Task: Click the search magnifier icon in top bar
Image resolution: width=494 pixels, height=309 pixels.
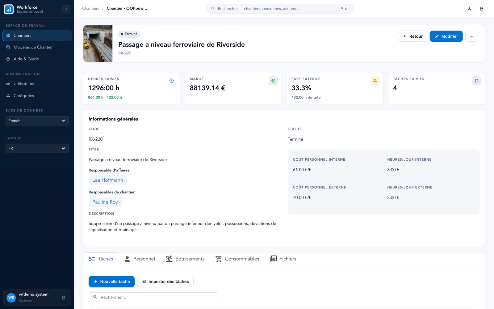Action: pos(213,9)
